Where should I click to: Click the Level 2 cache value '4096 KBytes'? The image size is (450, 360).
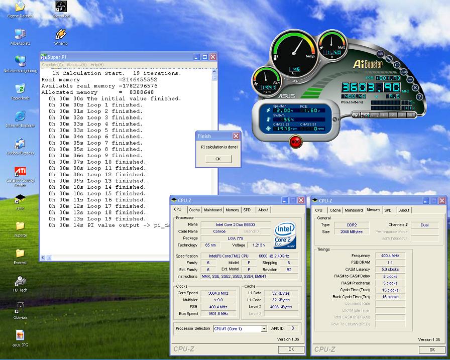pyautogui.click(x=281, y=307)
